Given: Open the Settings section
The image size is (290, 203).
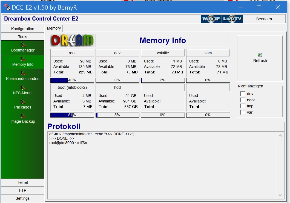Looking at the screenshot, I should [x=23, y=198].
